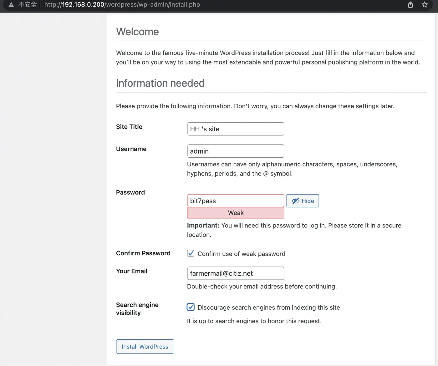Uncheck the weak password confirmation checkbox
The height and width of the screenshot is (366, 438).
[x=191, y=253]
